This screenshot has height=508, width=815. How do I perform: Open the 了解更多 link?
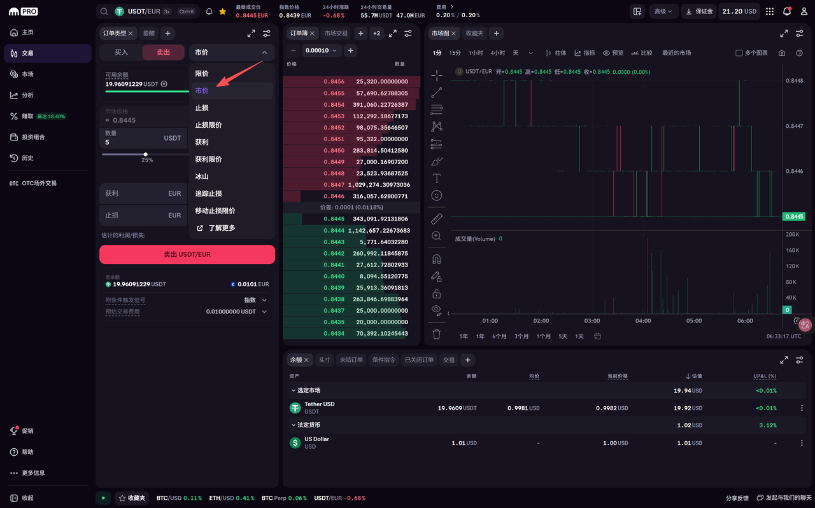pos(222,228)
